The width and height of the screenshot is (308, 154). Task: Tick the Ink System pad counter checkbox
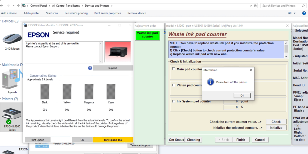(174, 101)
